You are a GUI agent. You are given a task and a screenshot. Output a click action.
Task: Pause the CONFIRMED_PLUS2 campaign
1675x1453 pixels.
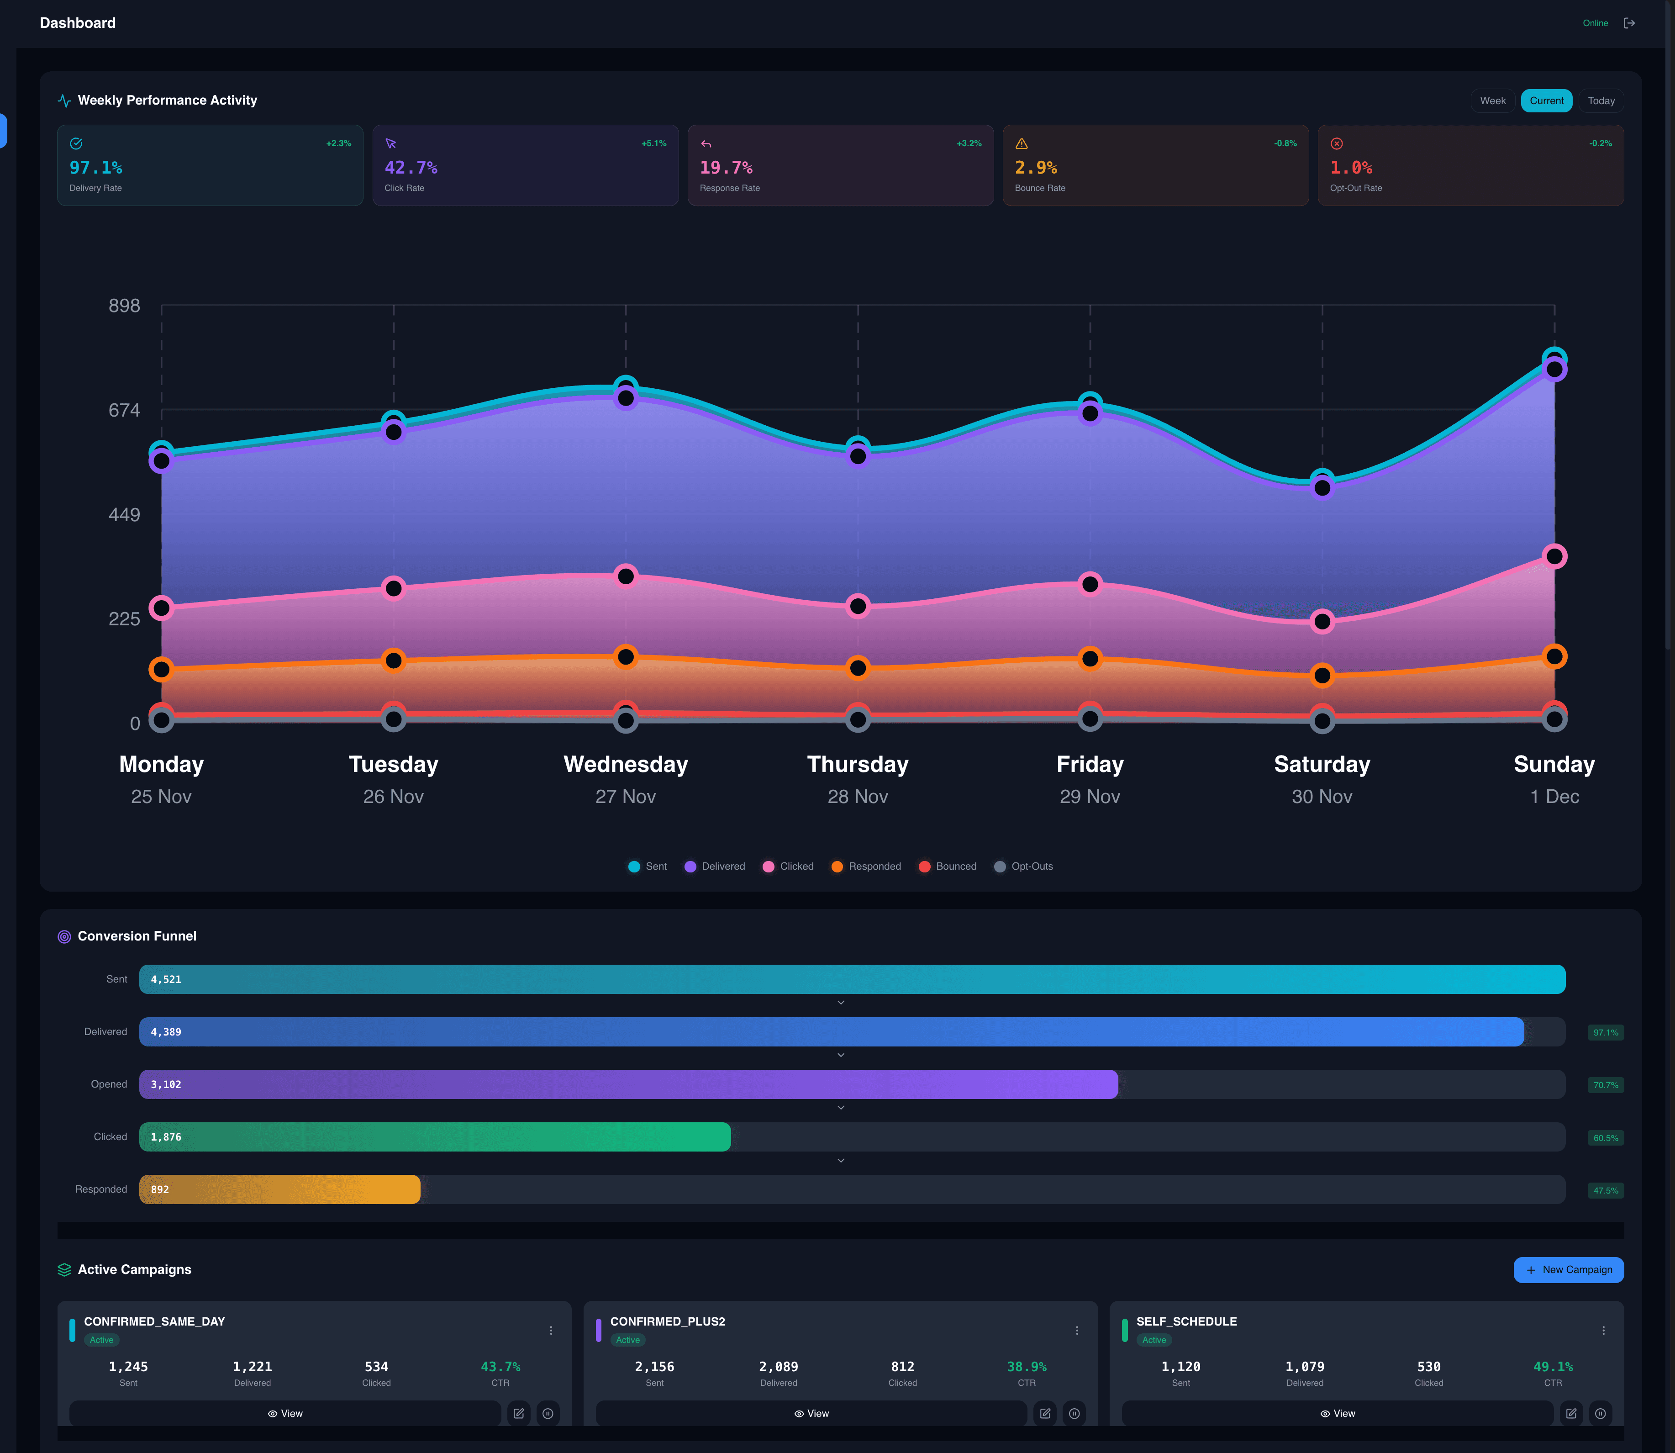[x=1074, y=1413]
